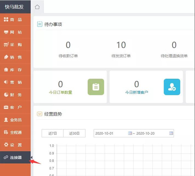
Task: Switch trend range to 近30日
Action: [74, 133]
